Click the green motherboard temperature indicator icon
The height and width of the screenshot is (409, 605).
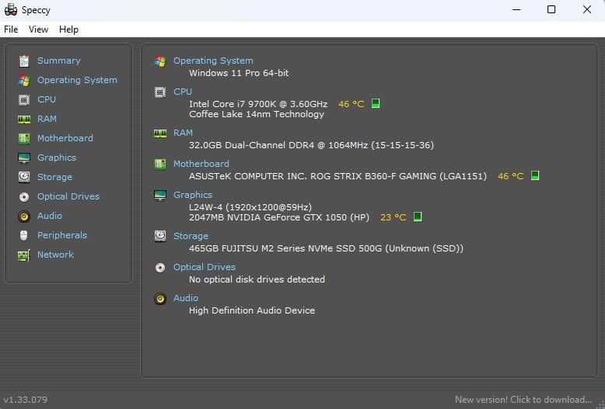tap(535, 175)
